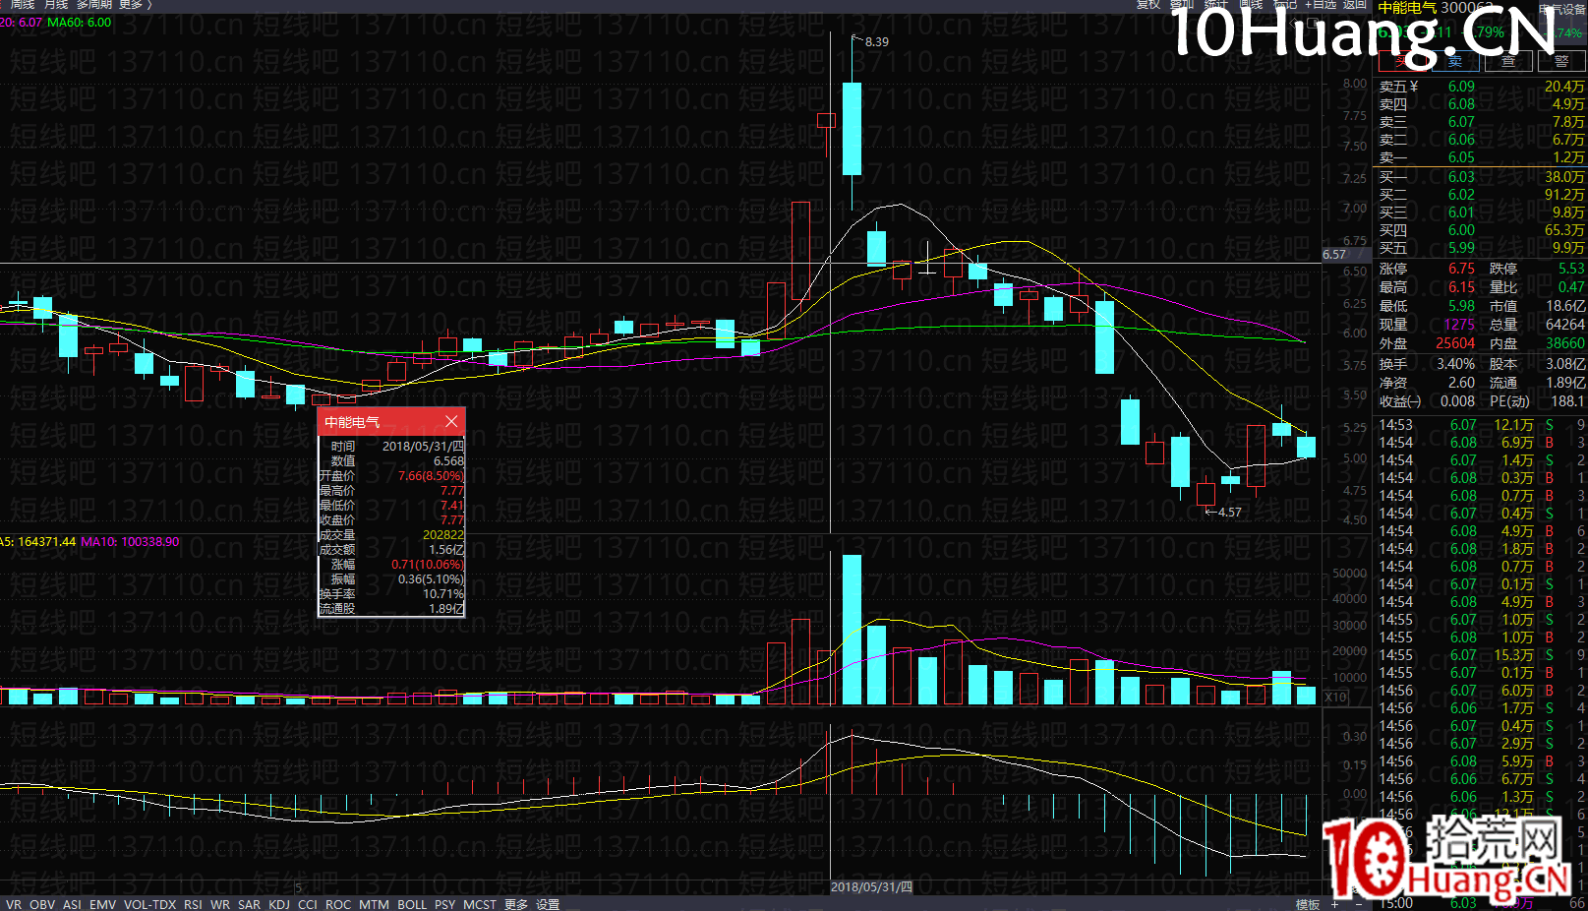Select the VOL-TDX indicator tab
This screenshot has height=911, width=1588.
149,904
